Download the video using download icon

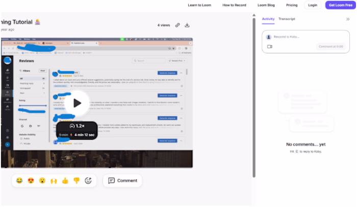tap(187, 25)
